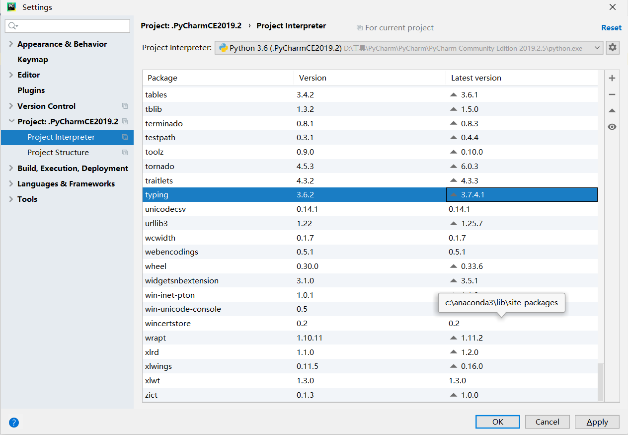This screenshot has width=628, height=435.
Task: Click the minus icon to uninstall package
Action: [612, 94]
